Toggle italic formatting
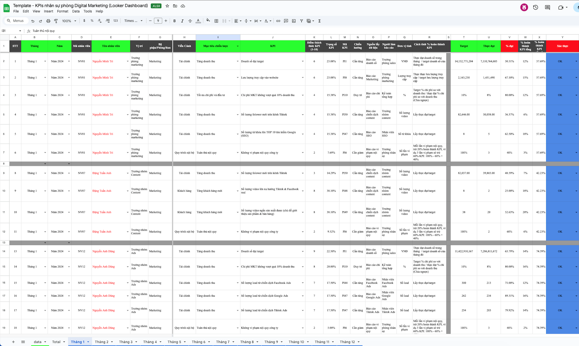 [x=182, y=21]
